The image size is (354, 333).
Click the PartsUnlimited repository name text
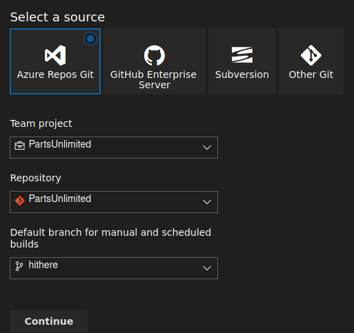[60, 199]
